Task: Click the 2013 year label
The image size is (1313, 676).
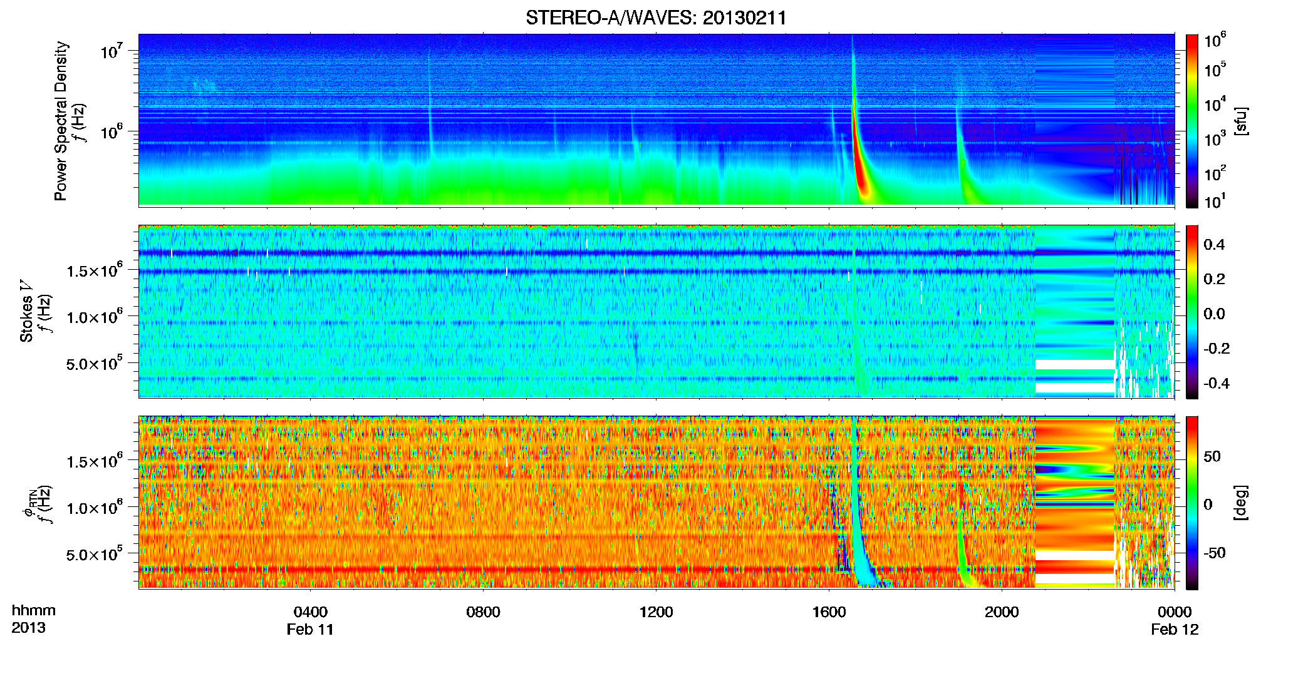Action: point(28,628)
